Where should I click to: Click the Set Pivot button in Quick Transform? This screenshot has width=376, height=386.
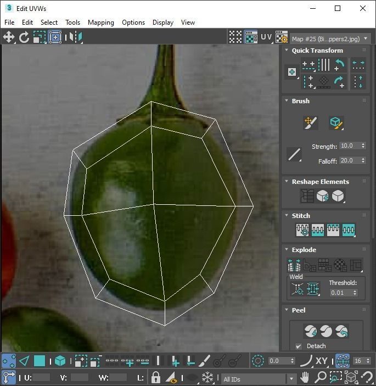coord(292,72)
